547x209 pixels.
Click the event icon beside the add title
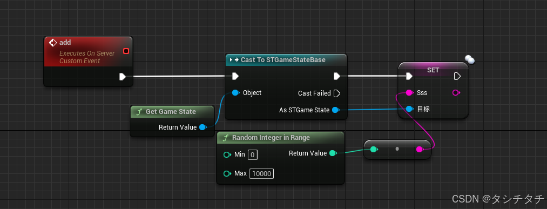[53, 43]
